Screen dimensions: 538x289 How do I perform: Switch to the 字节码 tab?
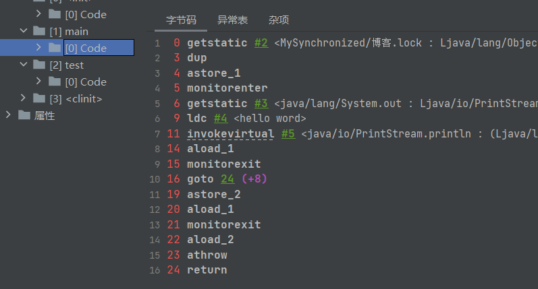tap(181, 20)
